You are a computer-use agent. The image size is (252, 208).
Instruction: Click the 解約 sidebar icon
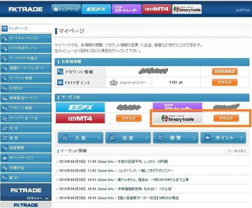point(5,178)
